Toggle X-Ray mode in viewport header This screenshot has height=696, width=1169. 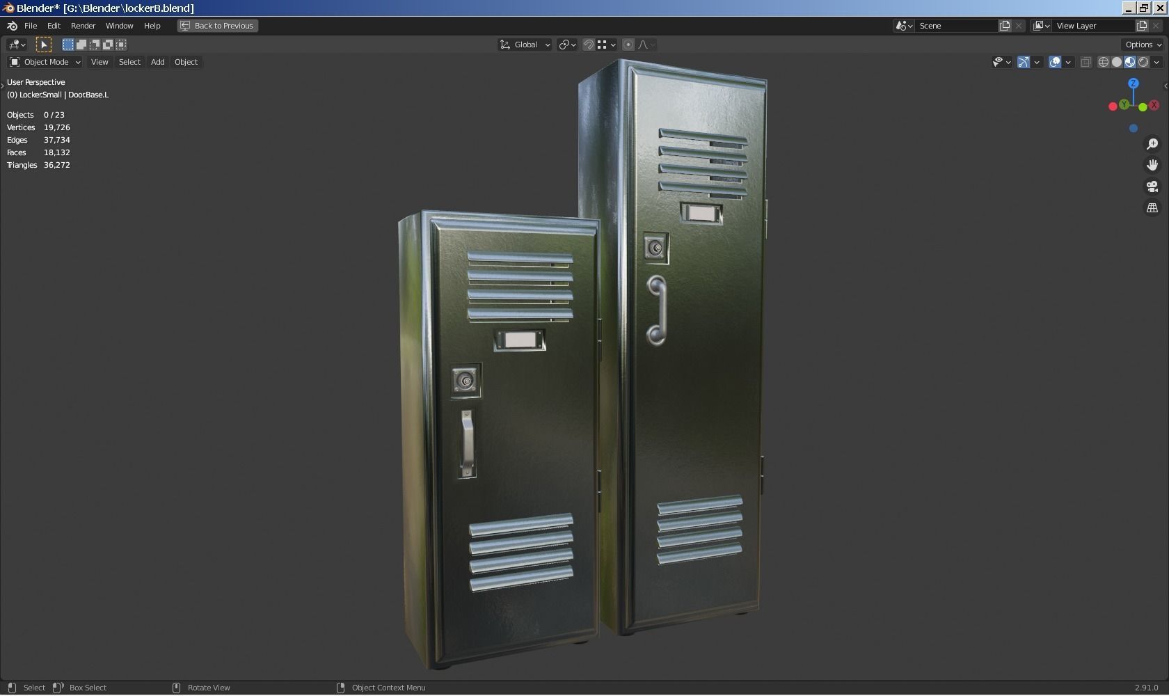(1085, 62)
